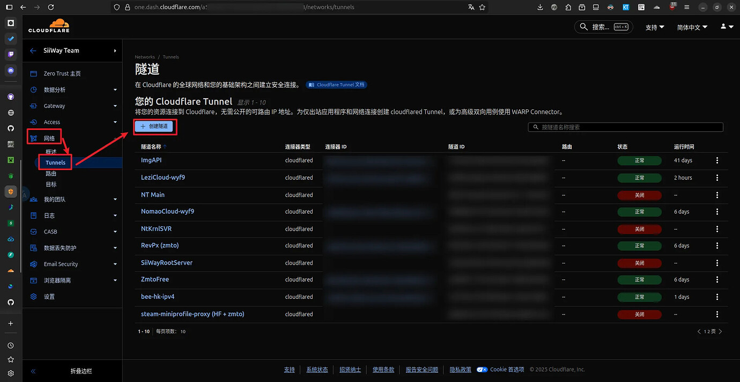Expand the 我的团队 sidebar section

[x=72, y=199]
